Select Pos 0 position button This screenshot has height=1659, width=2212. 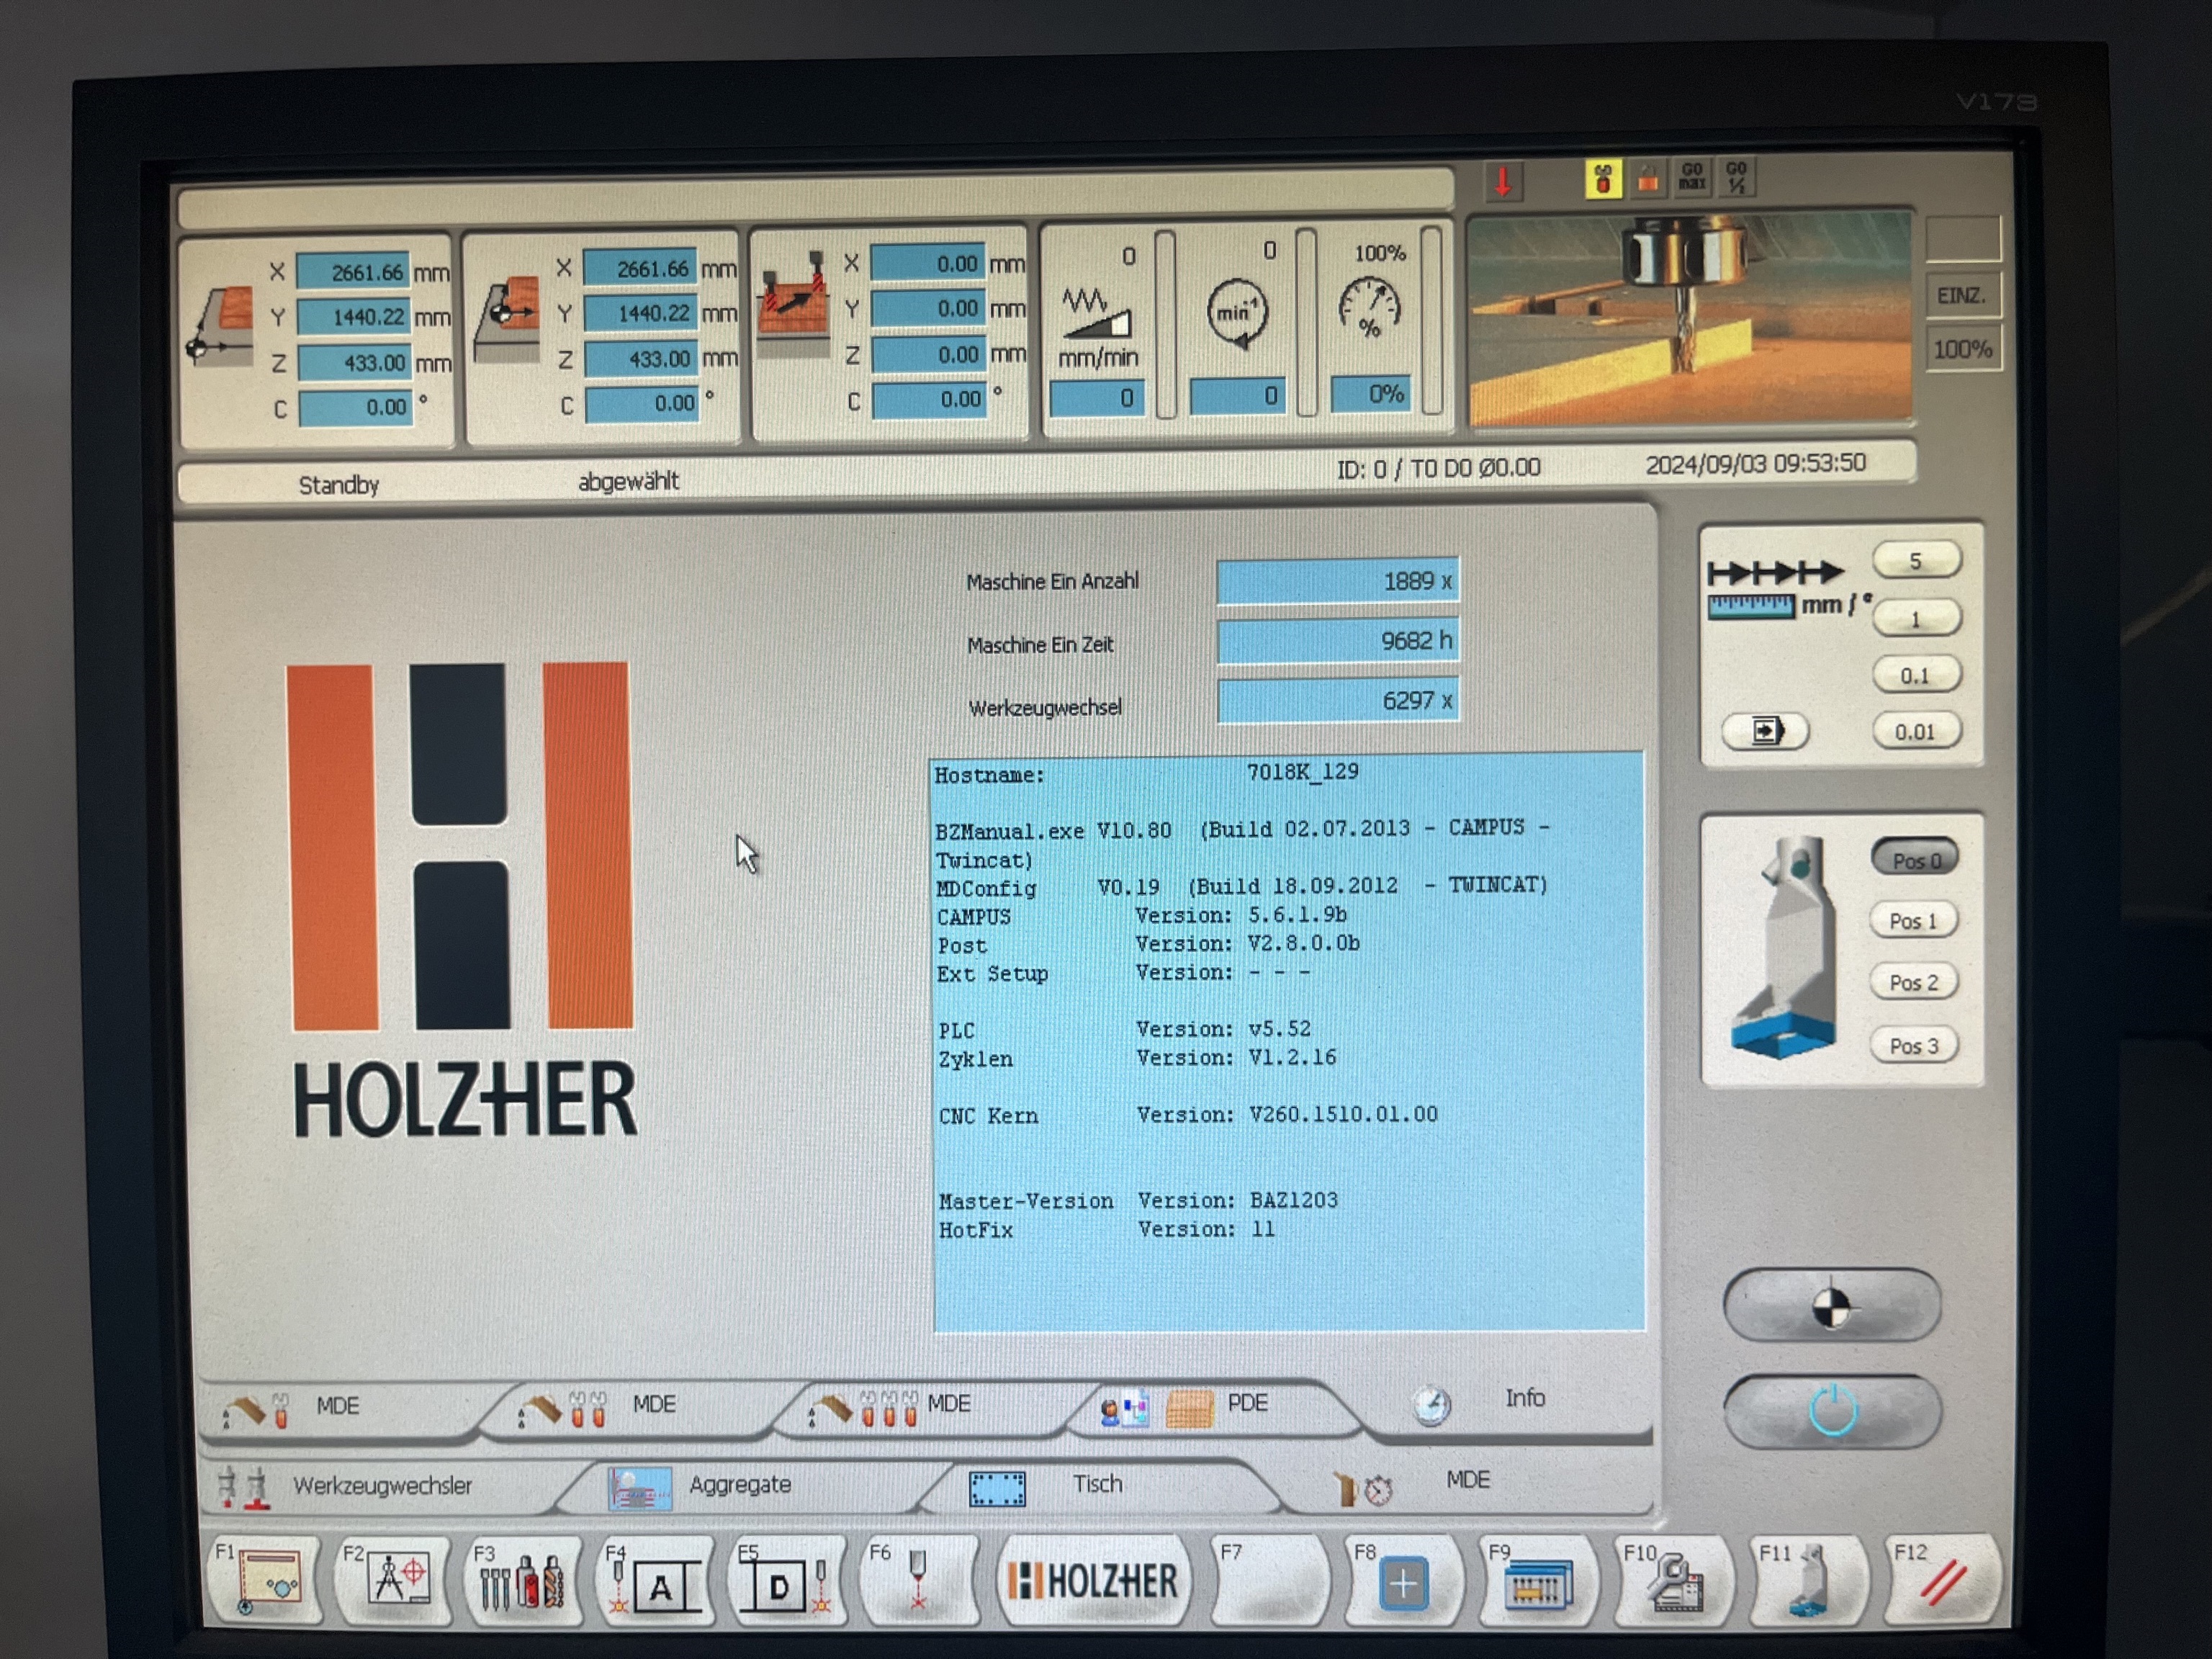(x=1914, y=860)
